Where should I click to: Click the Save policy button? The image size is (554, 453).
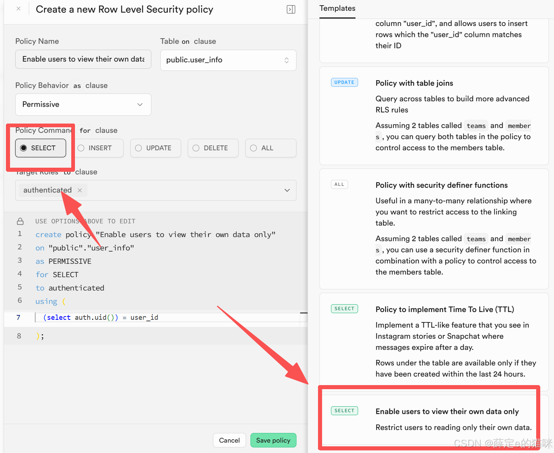point(273,440)
